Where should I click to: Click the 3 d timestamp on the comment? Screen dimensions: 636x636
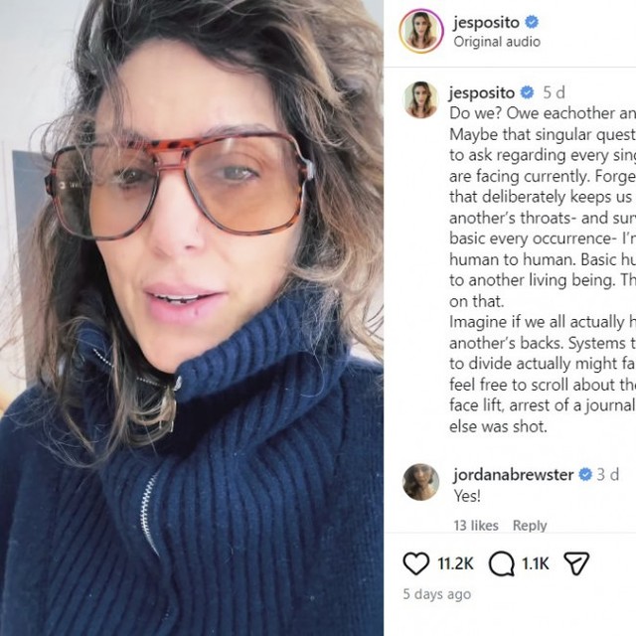pos(608,474)
